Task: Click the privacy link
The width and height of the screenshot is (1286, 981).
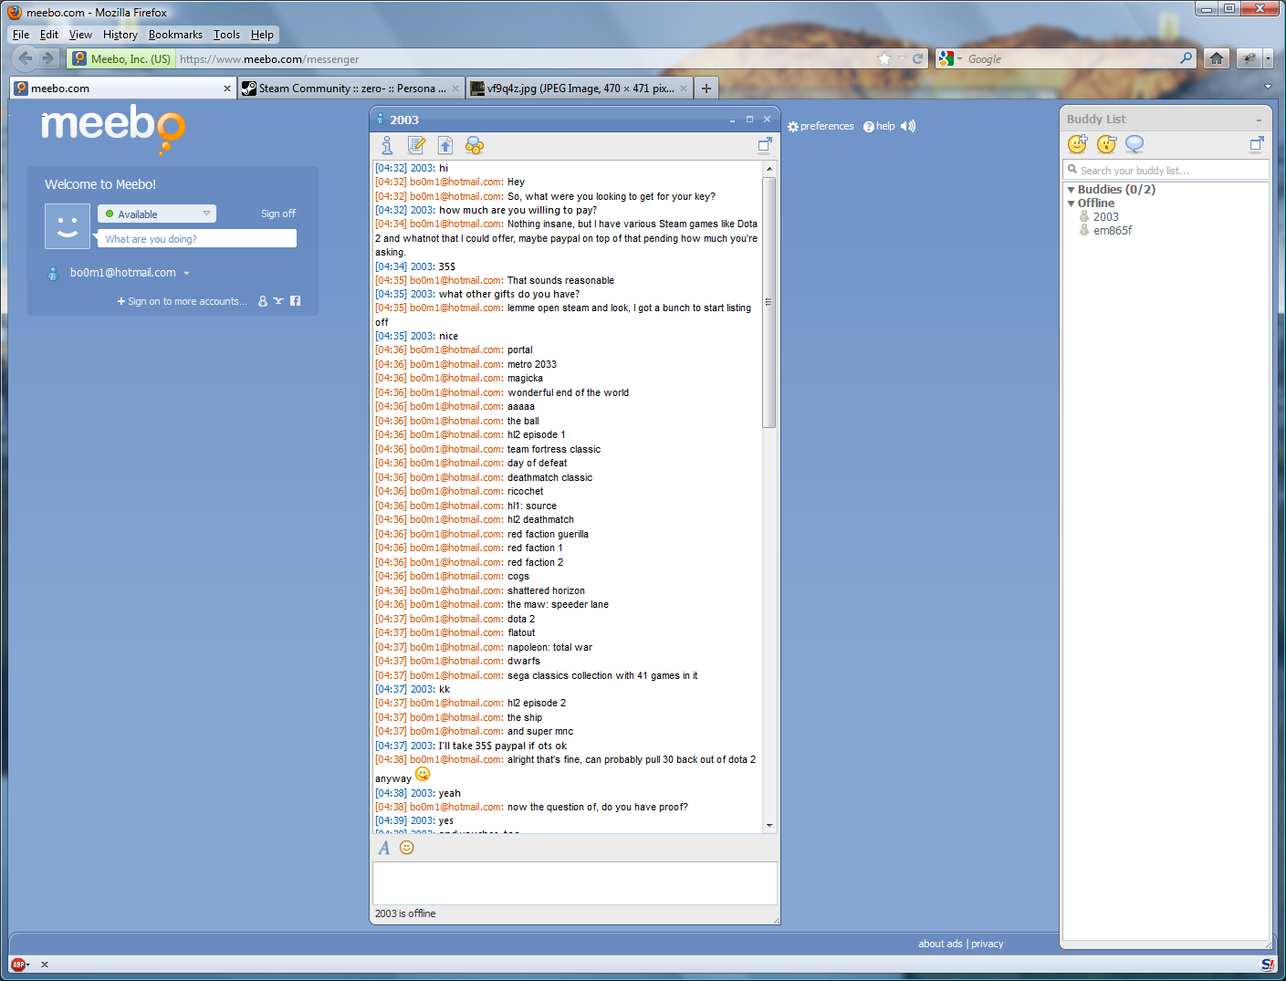Action: tap(988, 944)
